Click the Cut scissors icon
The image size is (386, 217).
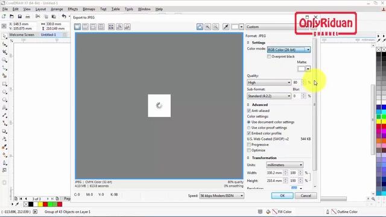coord(37,16)
